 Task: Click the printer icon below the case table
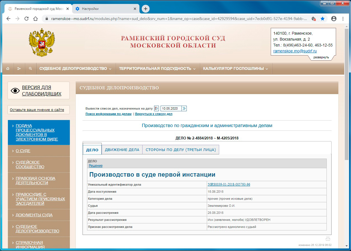328,239
